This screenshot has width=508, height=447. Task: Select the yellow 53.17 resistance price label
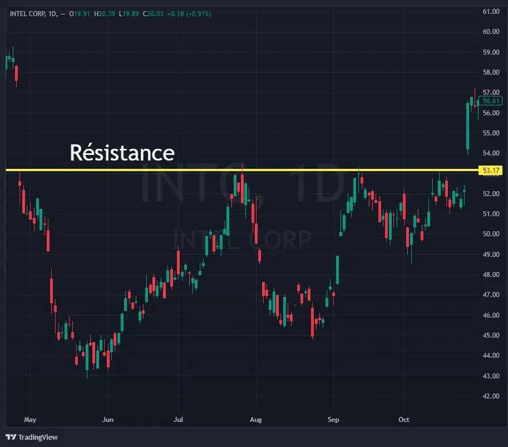[490, 171]
